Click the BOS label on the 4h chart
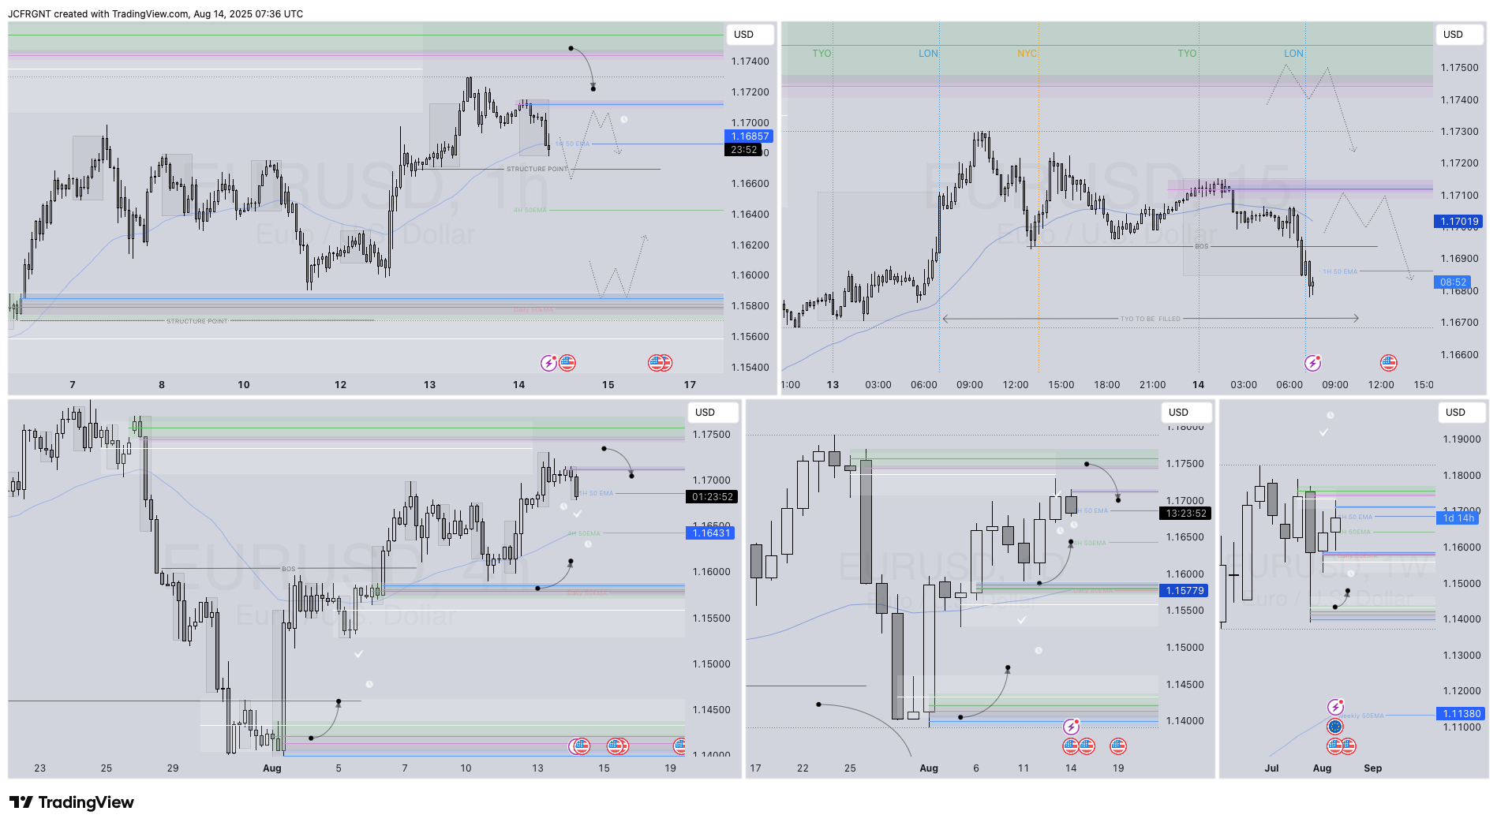Screen dimensions: 1497x826 pos(289,569)
